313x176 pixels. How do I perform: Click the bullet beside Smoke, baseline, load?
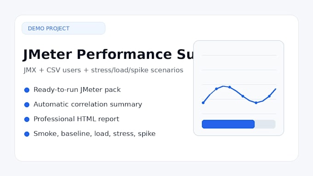click(27, 134)
